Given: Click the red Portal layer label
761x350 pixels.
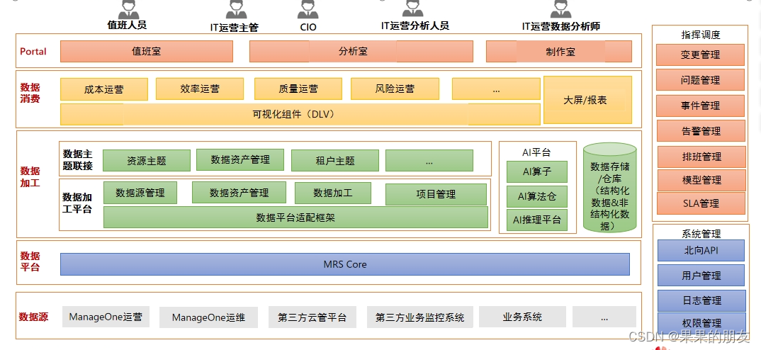Looking at the screenshot, I should pyautogui.click(x=33, y=52).
